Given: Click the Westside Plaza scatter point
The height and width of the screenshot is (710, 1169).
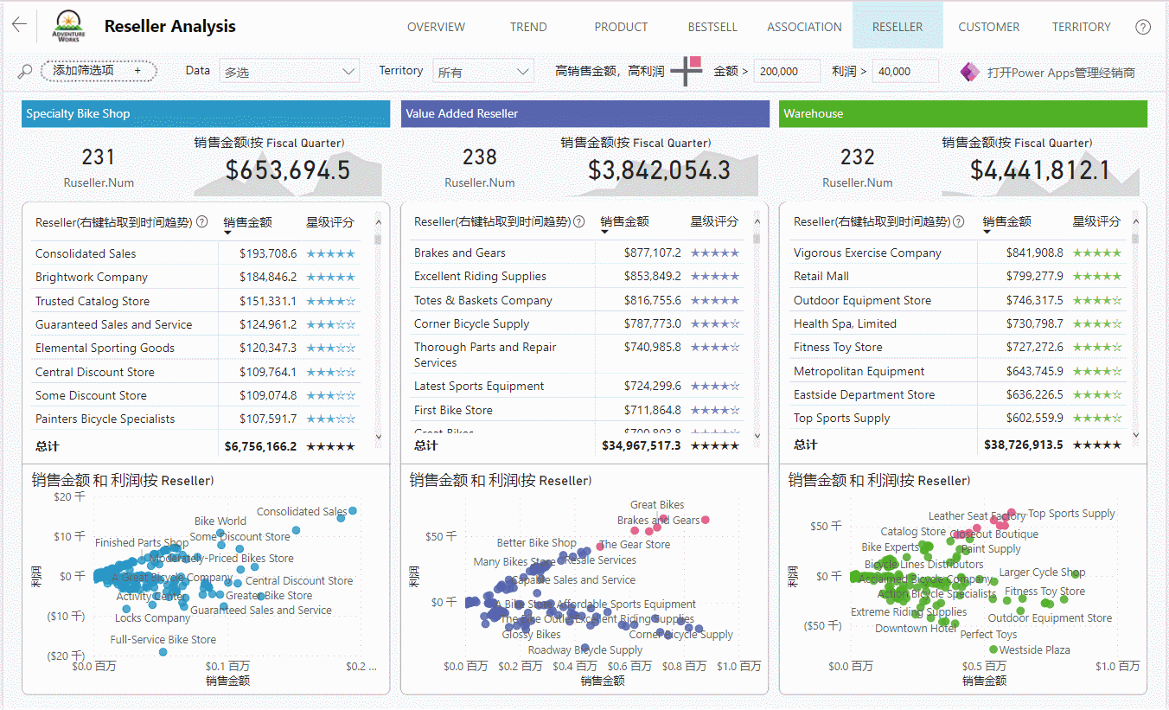Looking at the screenshot, I should coord(993,649).
